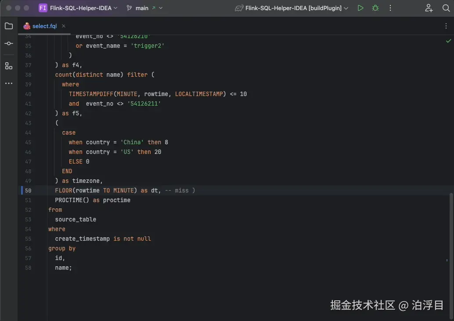Click 'case' keyword on line 44
454x321 pixels.
tap(68, 133)
